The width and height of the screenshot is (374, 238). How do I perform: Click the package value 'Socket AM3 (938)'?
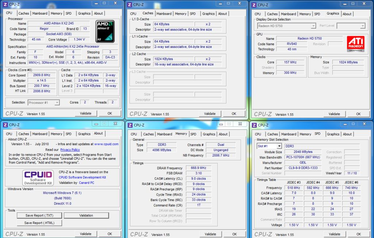[x=59, y=34]
